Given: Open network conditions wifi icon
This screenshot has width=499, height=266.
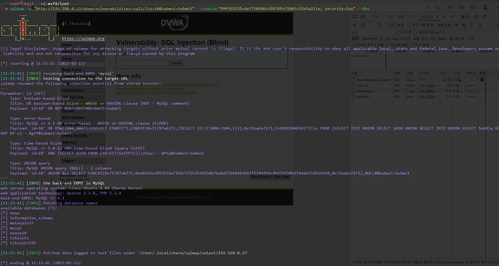Looking at the screenshot, I should pos(464,25).
